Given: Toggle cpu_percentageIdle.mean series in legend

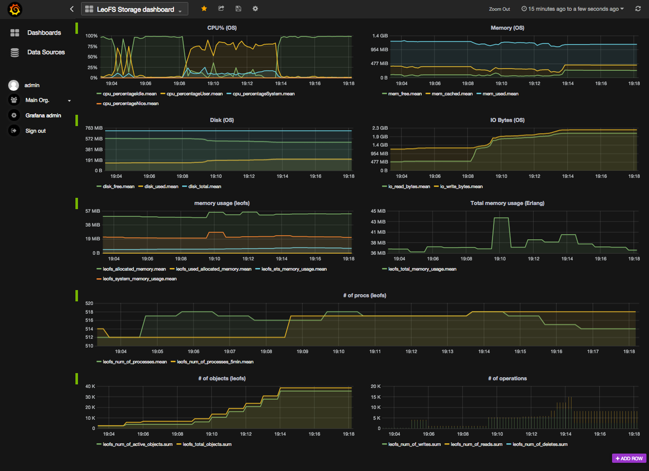Looking at the screenshot, I should pyautogui.click(x=127, y=94).
